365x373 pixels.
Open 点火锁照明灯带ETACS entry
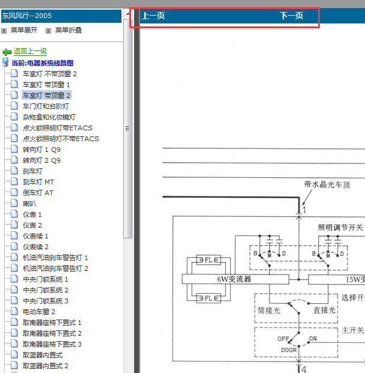[x=57, y=128]
